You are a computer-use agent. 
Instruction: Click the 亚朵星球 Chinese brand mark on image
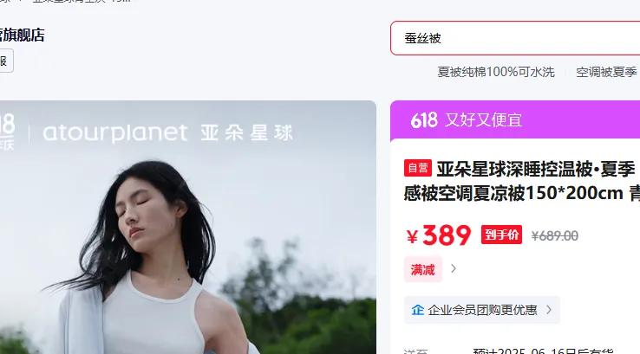coord(246,133)
